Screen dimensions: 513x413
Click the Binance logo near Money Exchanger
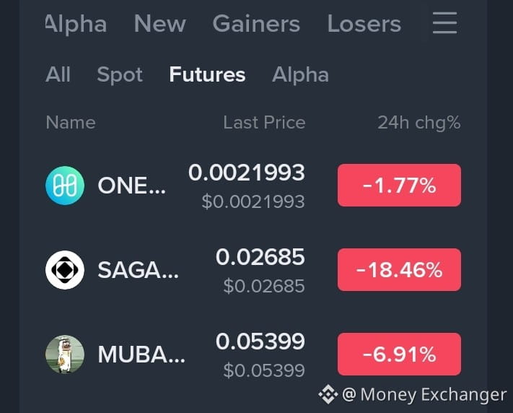(328, 394)
